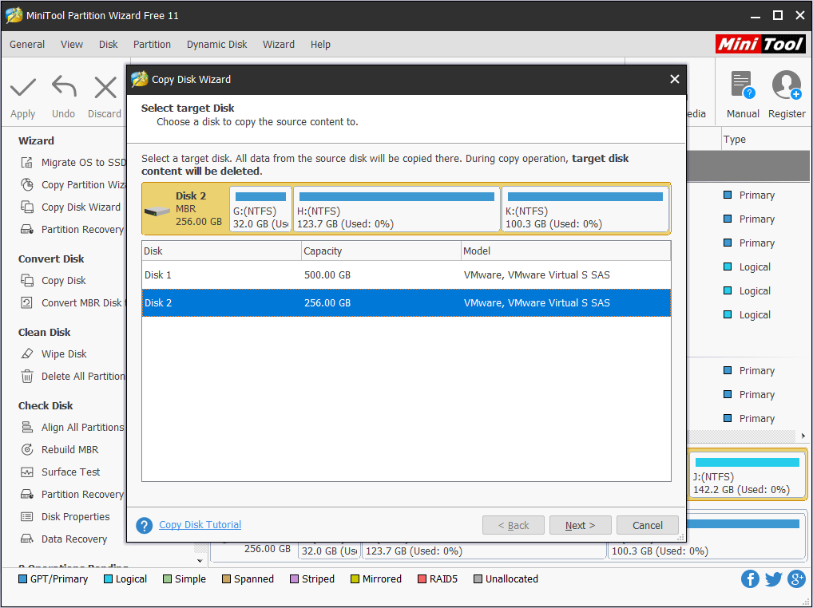Viewport: 813px width, 608px height.
Task: Click the RAID5 legend color box
Action: (422, 579)
